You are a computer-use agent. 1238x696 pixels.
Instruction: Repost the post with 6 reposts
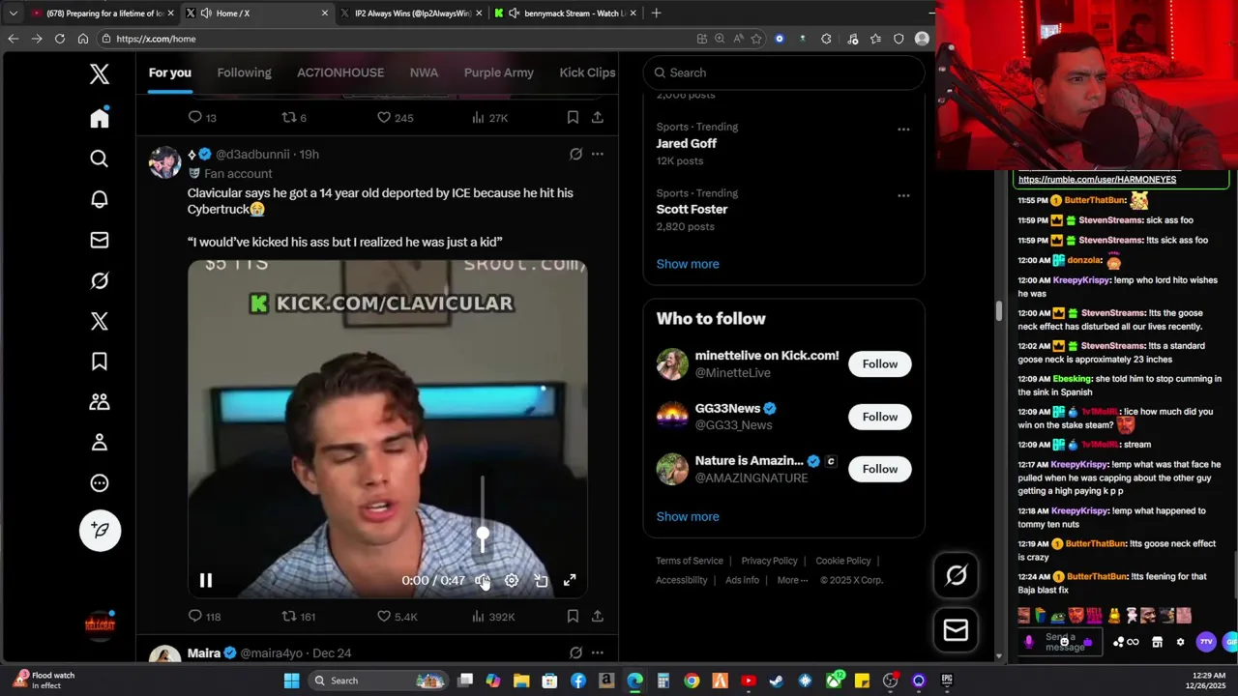(x=293, y=118)
